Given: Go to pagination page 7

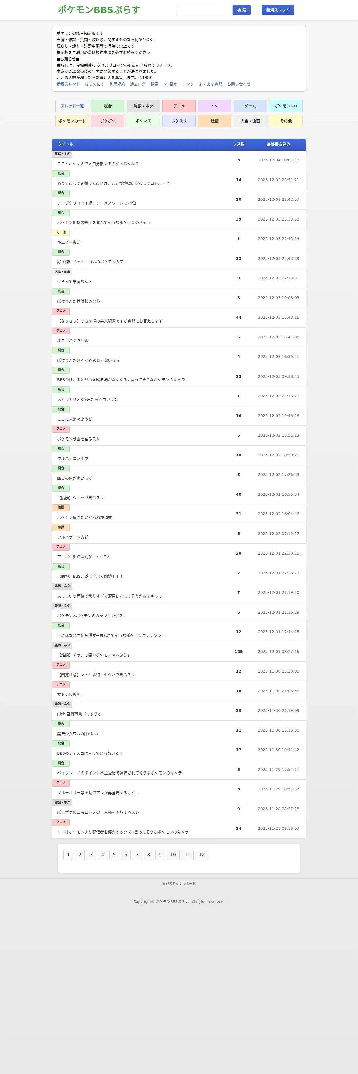Looking at the screenshot, I should tap(137, 855).
